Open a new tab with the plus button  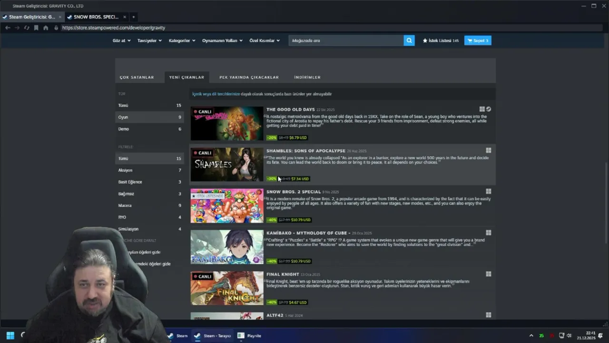pyautogui.click(x=133, y=17)
